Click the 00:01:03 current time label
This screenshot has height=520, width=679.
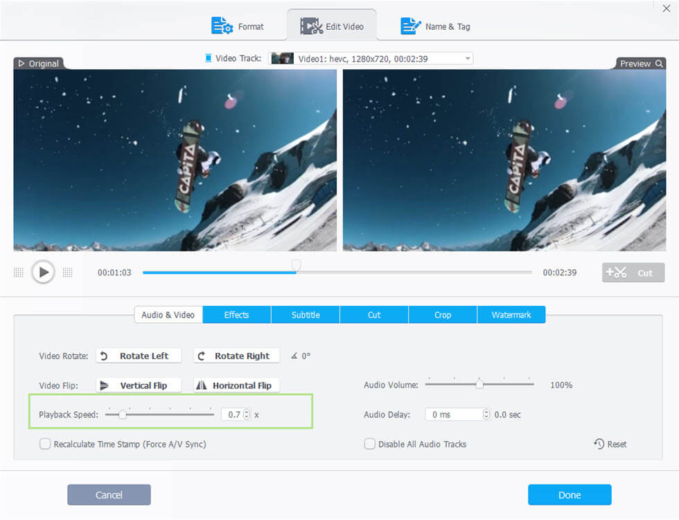(x=114, y=272)
